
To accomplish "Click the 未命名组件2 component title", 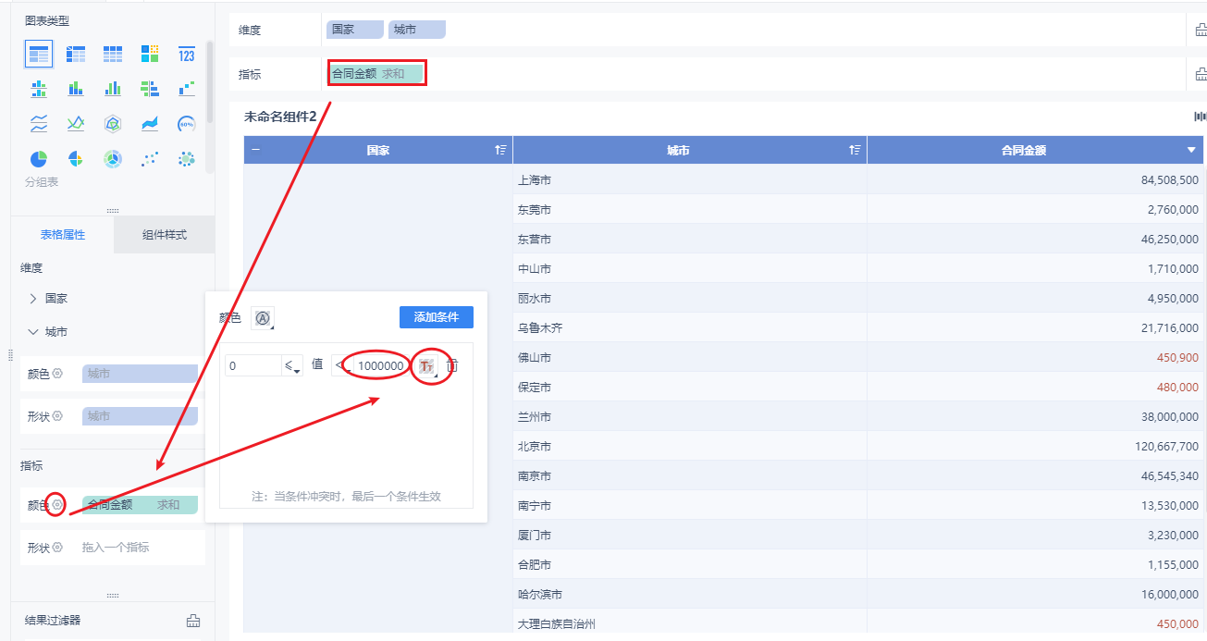I will pos(280,117).
